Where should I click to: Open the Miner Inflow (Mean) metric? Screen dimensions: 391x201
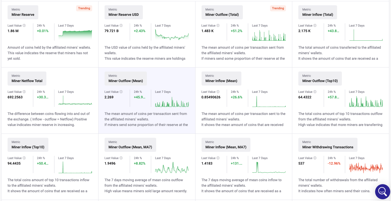click(x=221, y=81)
